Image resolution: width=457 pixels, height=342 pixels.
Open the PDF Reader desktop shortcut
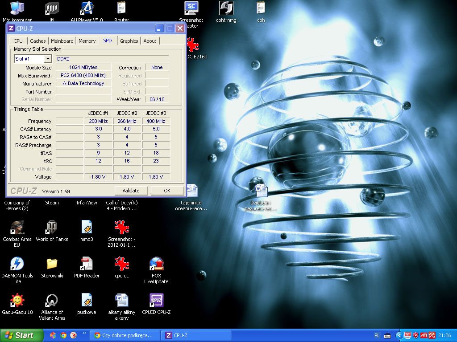(x=87, y=264)
